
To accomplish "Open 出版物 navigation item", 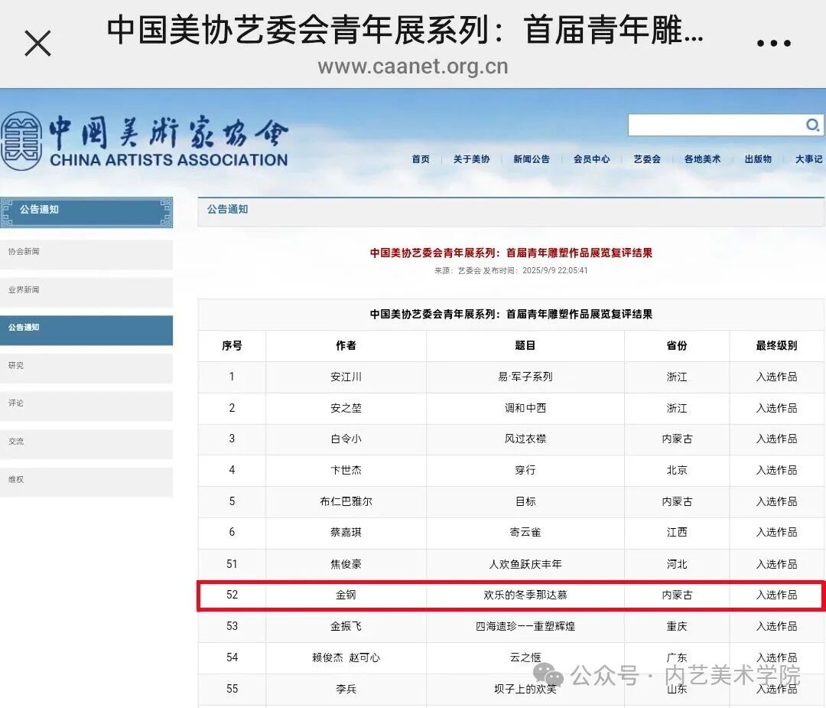I will [758, 159].
